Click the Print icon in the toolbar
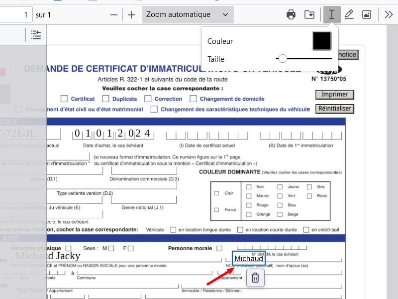 [x=292, y=14]
